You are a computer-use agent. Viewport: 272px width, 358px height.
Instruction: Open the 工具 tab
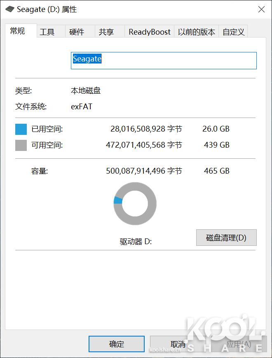(51, 32)
